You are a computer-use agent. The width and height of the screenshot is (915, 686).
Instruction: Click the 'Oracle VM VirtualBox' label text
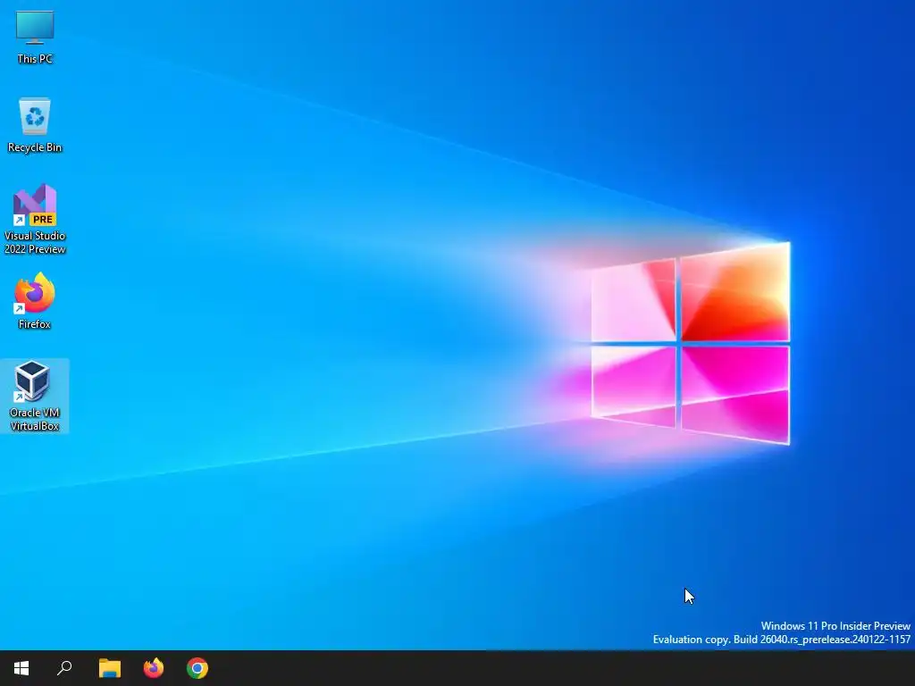[35, 420]
